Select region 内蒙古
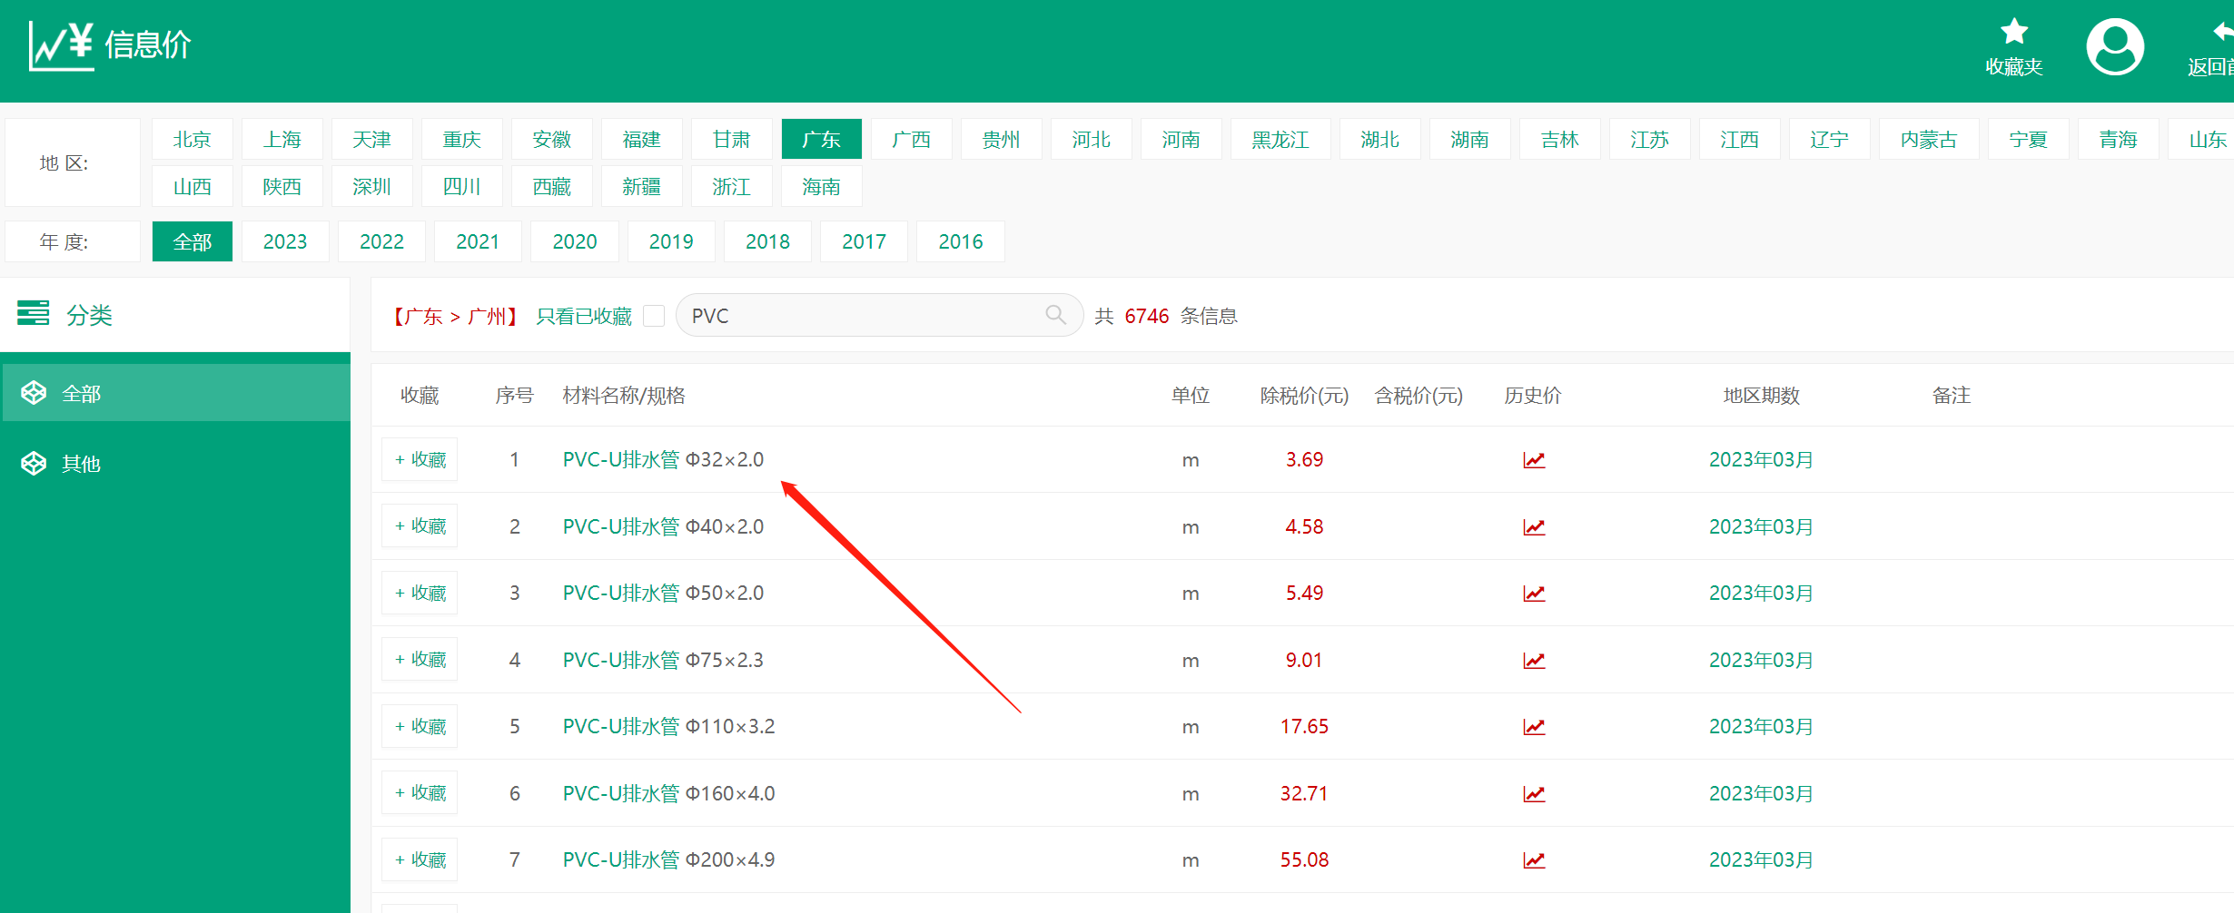This screenshot has height=913, width=2234. coord(1929,139)
